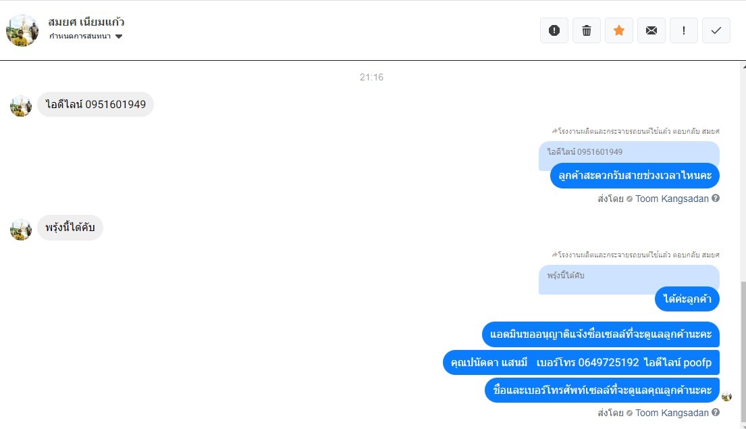
Task: Mark conversation as spam using the exclamation circle icon
Action: pyautogui.click(x=554, y=30)
